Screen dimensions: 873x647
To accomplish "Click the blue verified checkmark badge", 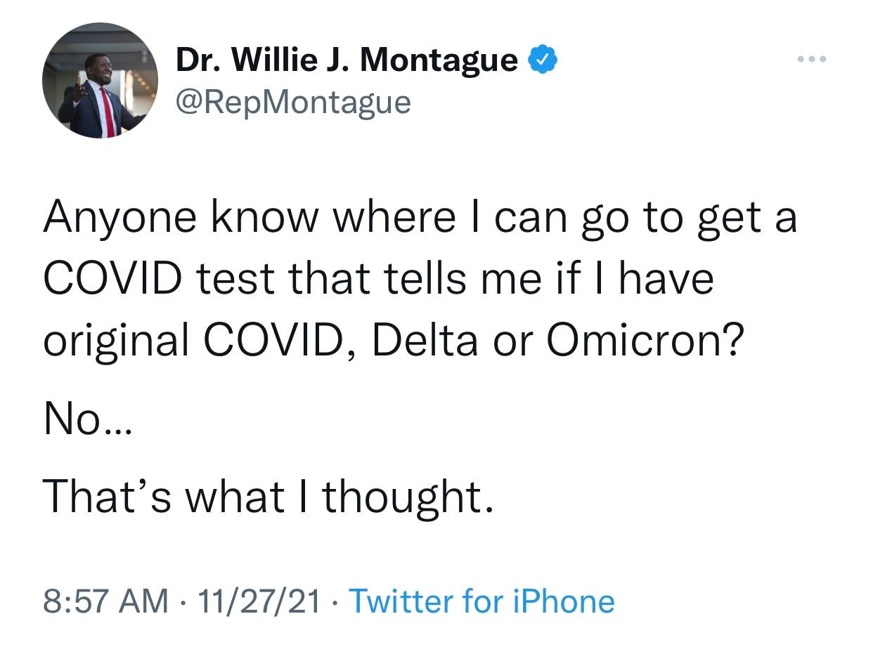I will tap(542, 61).
